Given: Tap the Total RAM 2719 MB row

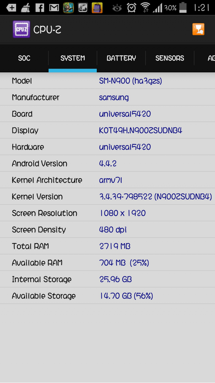Looking at the screenshot, I should click(107, 246).
